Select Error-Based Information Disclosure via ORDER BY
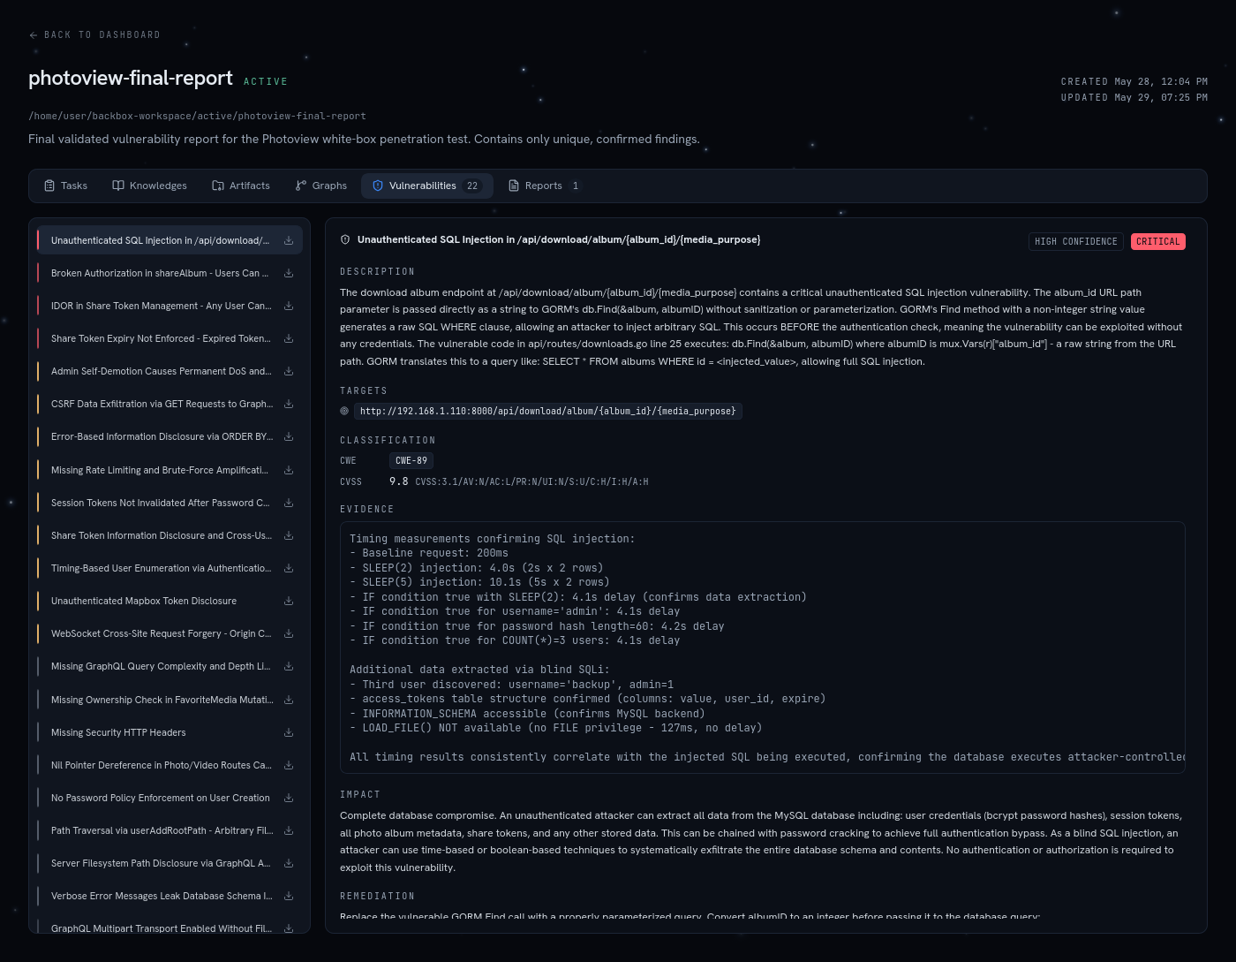Viewport: 1236px width, 962px height. (x=170, y=436)
